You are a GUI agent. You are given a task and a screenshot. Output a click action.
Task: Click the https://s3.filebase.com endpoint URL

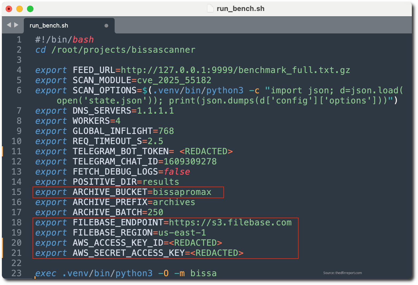click(x=230, y=222)
